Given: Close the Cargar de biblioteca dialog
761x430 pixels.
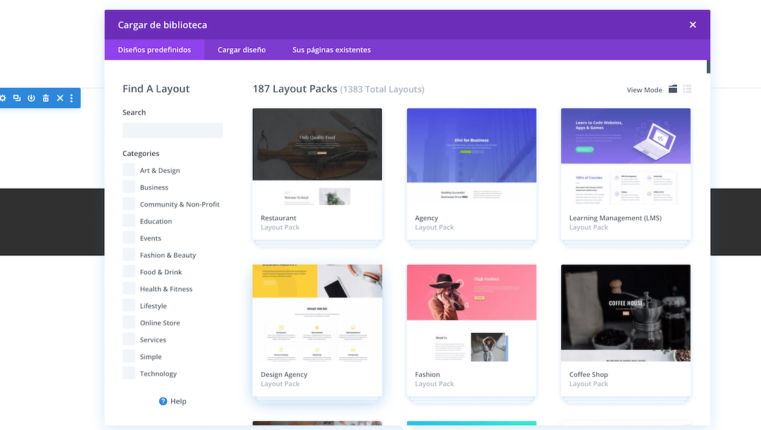Looking at the screenshot, I should click(x=693, y=25).
